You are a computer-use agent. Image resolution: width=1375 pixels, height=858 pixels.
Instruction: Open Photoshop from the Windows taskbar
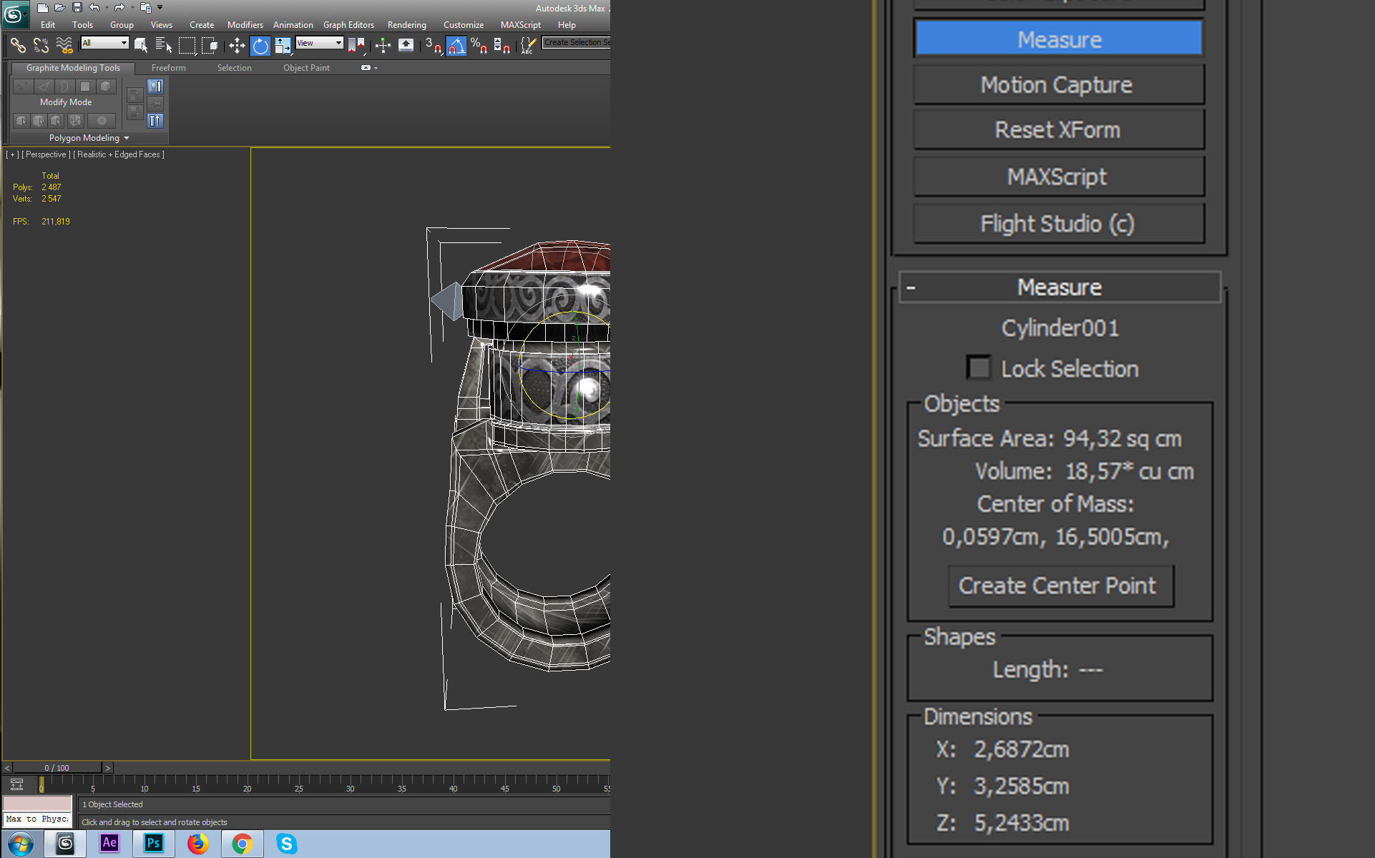click(x=153, y=844)
